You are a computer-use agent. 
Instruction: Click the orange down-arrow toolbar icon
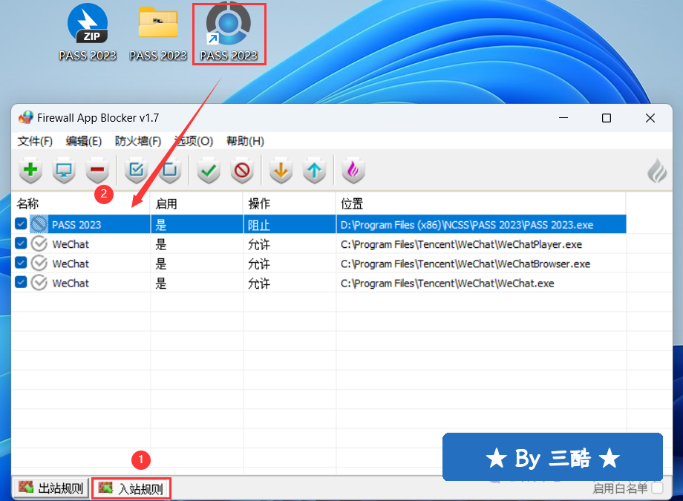click(281, 171)
